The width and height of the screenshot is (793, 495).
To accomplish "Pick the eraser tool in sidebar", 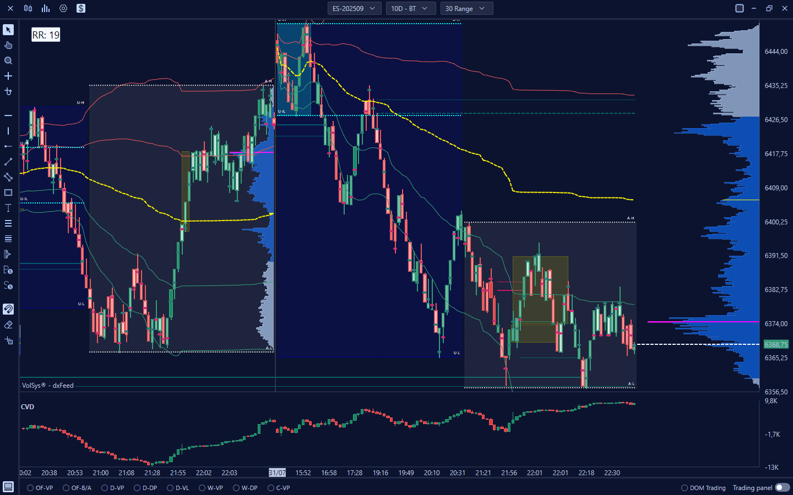I will coord(8,324).
